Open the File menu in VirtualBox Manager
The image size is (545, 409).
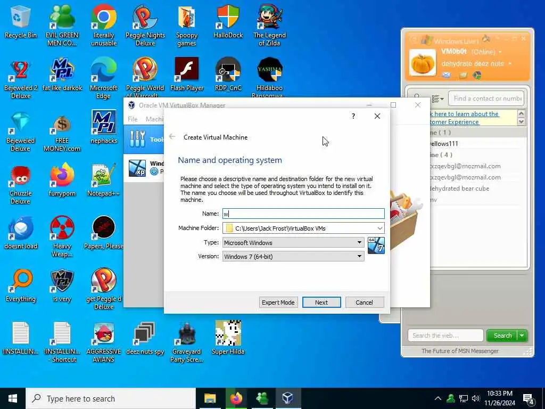pyautogui.click(x=133, y=119)
